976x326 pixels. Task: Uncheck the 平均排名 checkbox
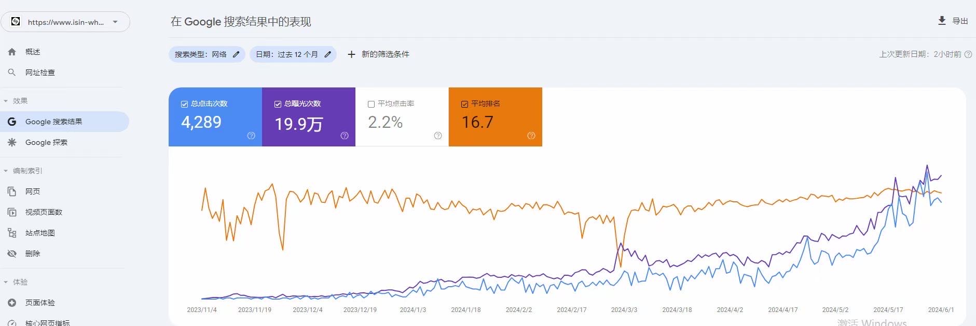(x=464, y=104)
